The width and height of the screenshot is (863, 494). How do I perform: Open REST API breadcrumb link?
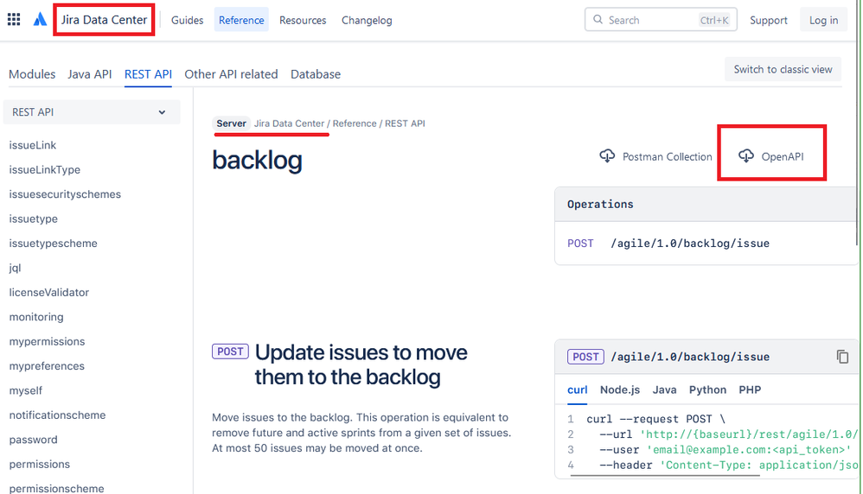[x=405, y=123]
